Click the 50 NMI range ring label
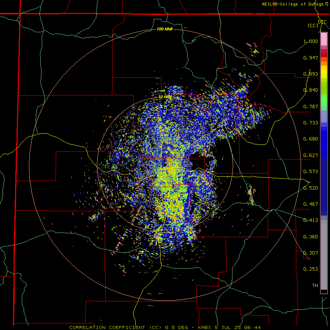 click(x=165, y=97)
